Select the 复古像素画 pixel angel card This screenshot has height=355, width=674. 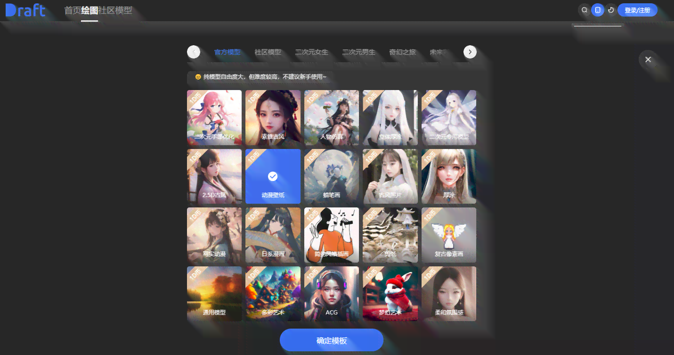(449, 235)
